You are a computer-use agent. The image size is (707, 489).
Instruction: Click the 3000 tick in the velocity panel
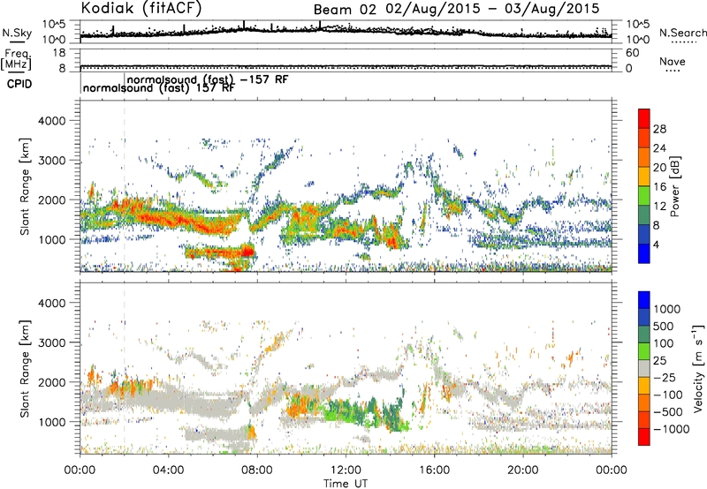(51, 343)
